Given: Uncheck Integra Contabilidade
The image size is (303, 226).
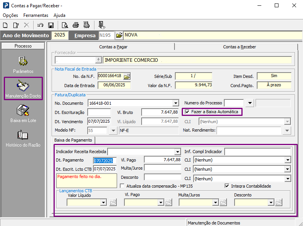Looking at the screenshot, I should coord(227,186).
